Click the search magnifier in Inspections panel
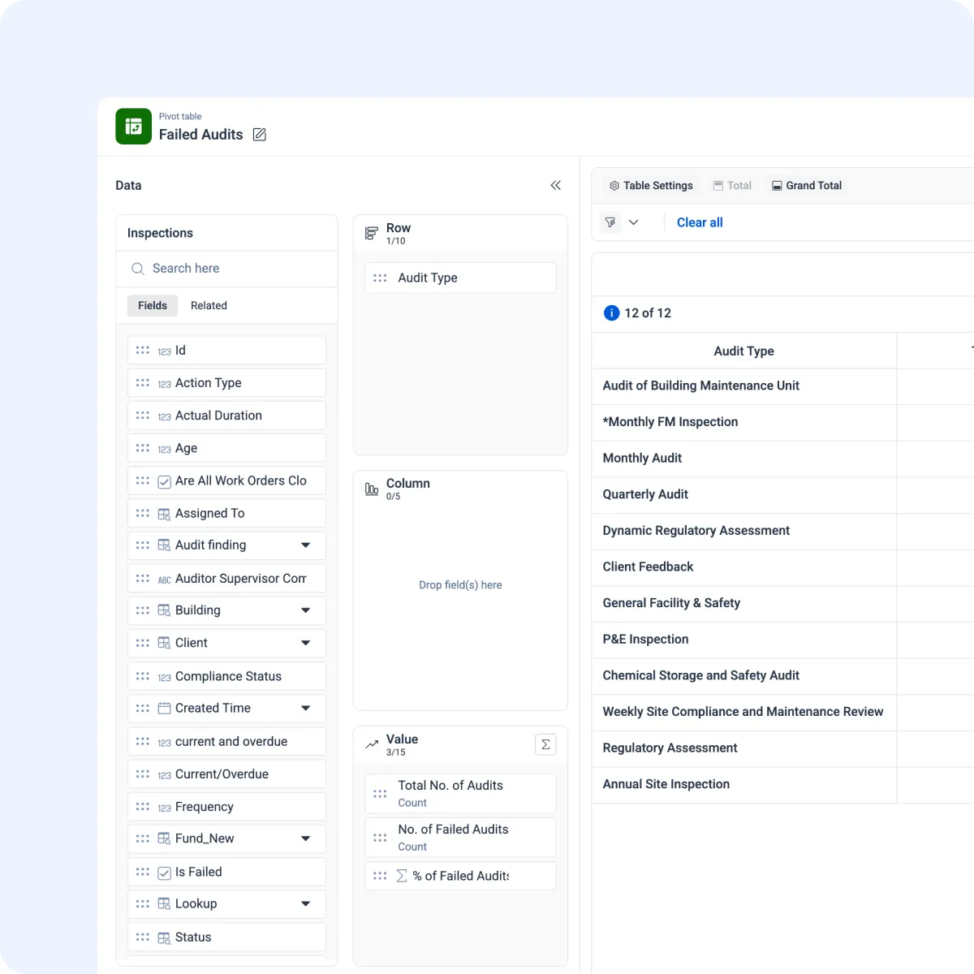This screenshot has width=974, height=974. (x=137, y=268)
